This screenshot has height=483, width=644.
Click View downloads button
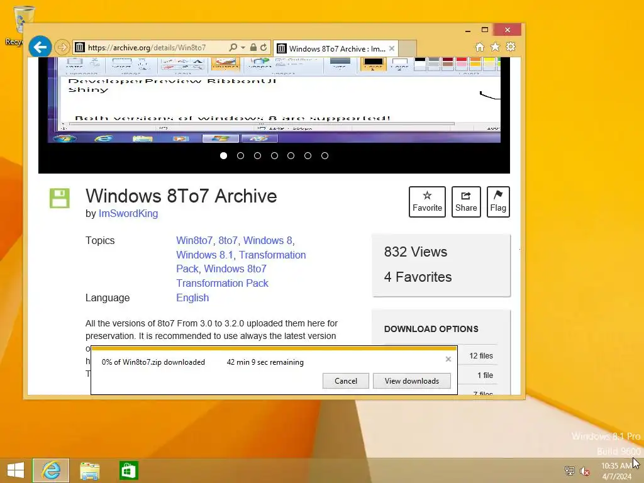pos(411,381)
